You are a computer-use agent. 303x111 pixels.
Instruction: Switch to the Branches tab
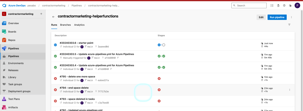click(x=65, y=25)
